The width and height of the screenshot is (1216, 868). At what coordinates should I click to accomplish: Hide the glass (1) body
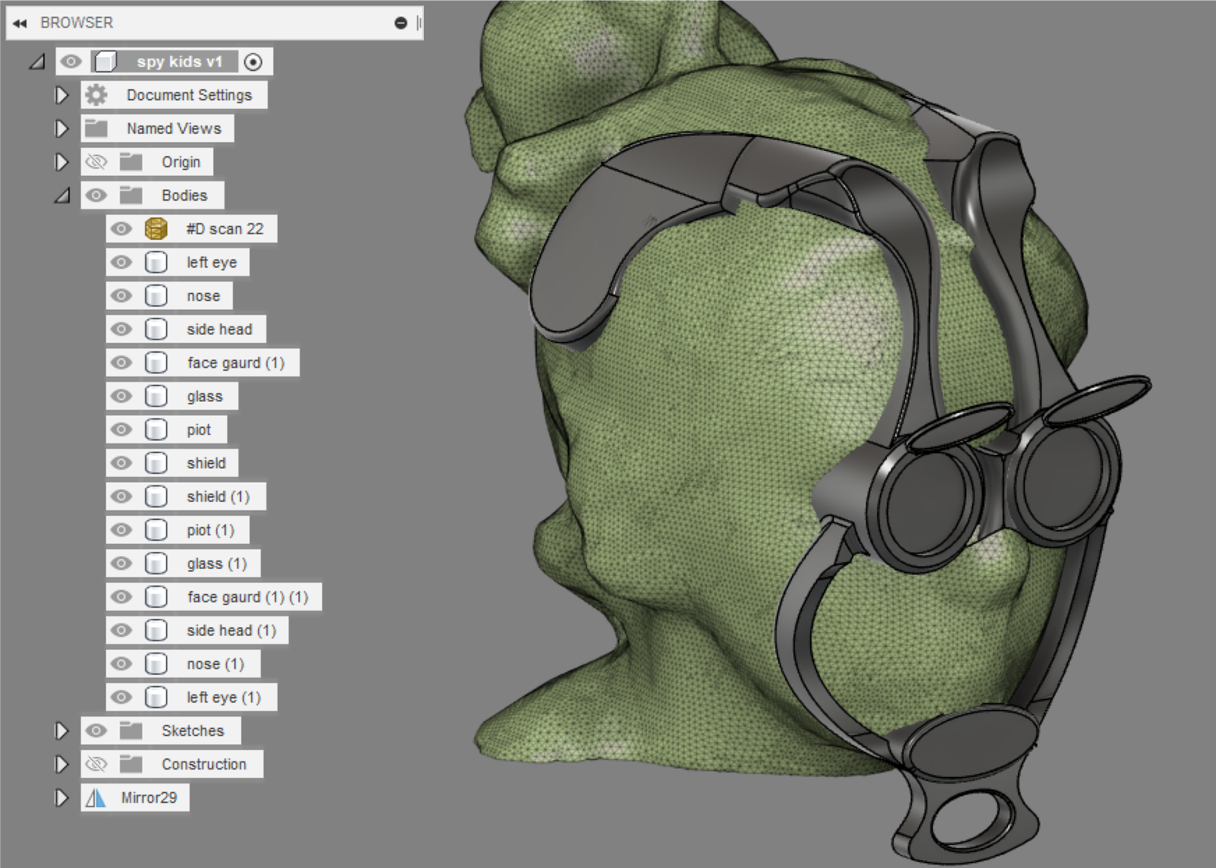click(x=121, y=563)
